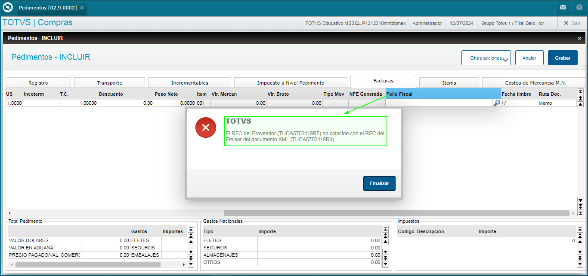Click the Folio Fiscal input cell
Screen dimensions: 588x276
point(439,103)
